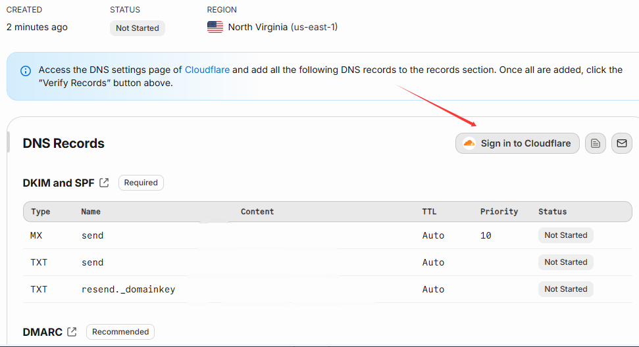
Task: Click the envelope icon button in DNS Records
Action: 622,143
